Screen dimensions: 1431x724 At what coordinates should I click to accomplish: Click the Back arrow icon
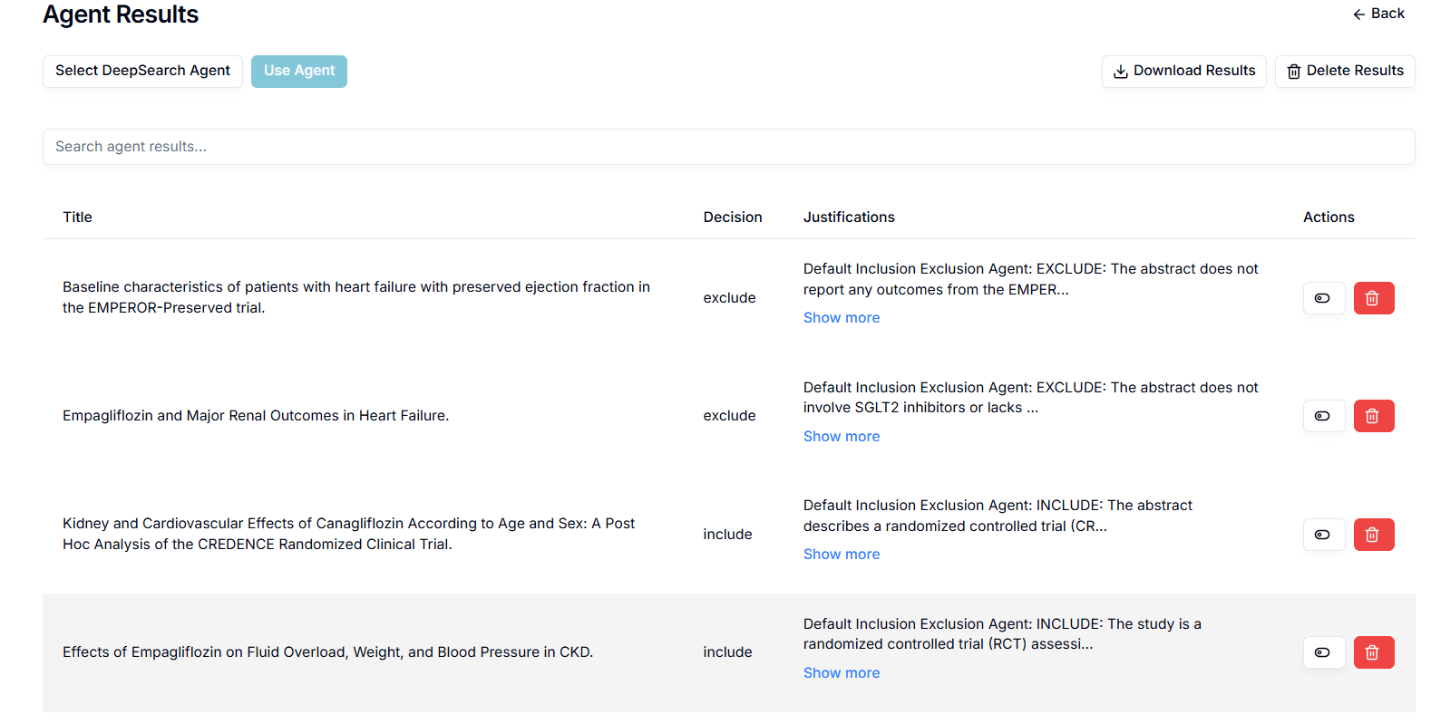pos(1358,14)
